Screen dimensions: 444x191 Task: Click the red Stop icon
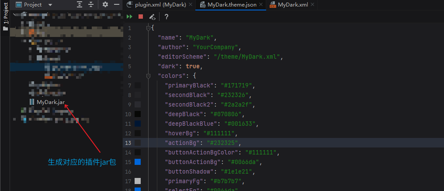tap(140, 17)
